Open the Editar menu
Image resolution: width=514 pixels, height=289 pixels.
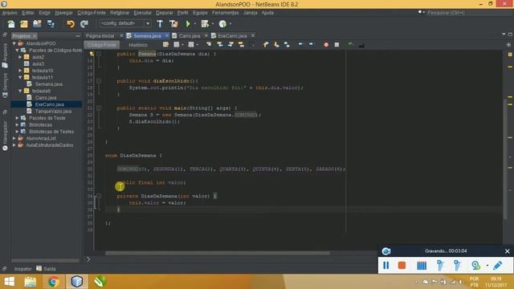(x=28, y=13)
